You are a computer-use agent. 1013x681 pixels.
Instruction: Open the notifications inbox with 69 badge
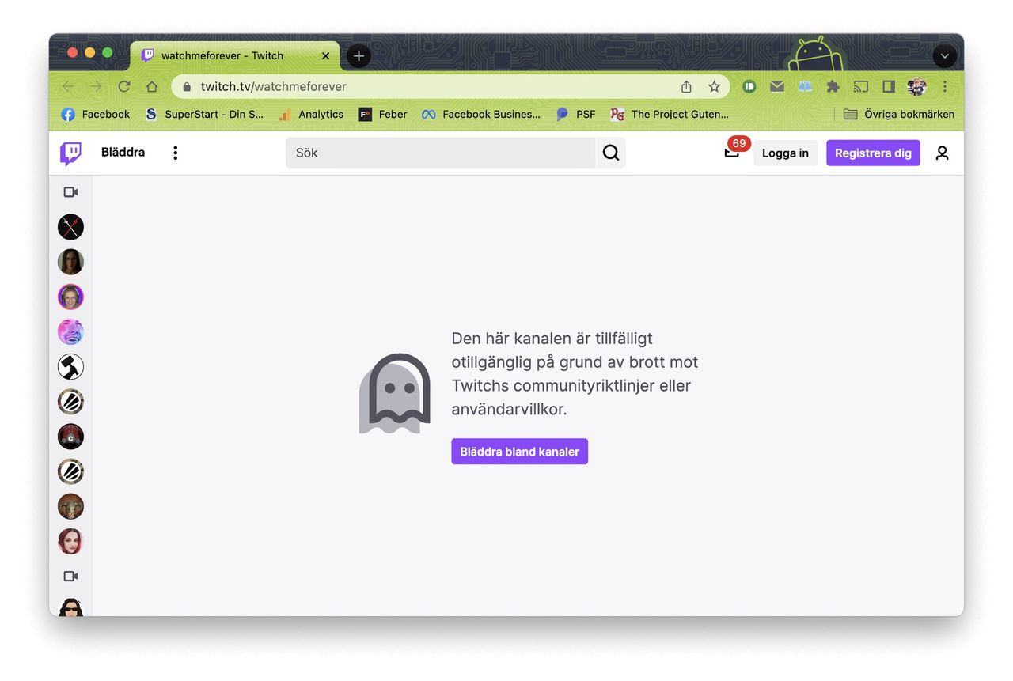point(732,153)
